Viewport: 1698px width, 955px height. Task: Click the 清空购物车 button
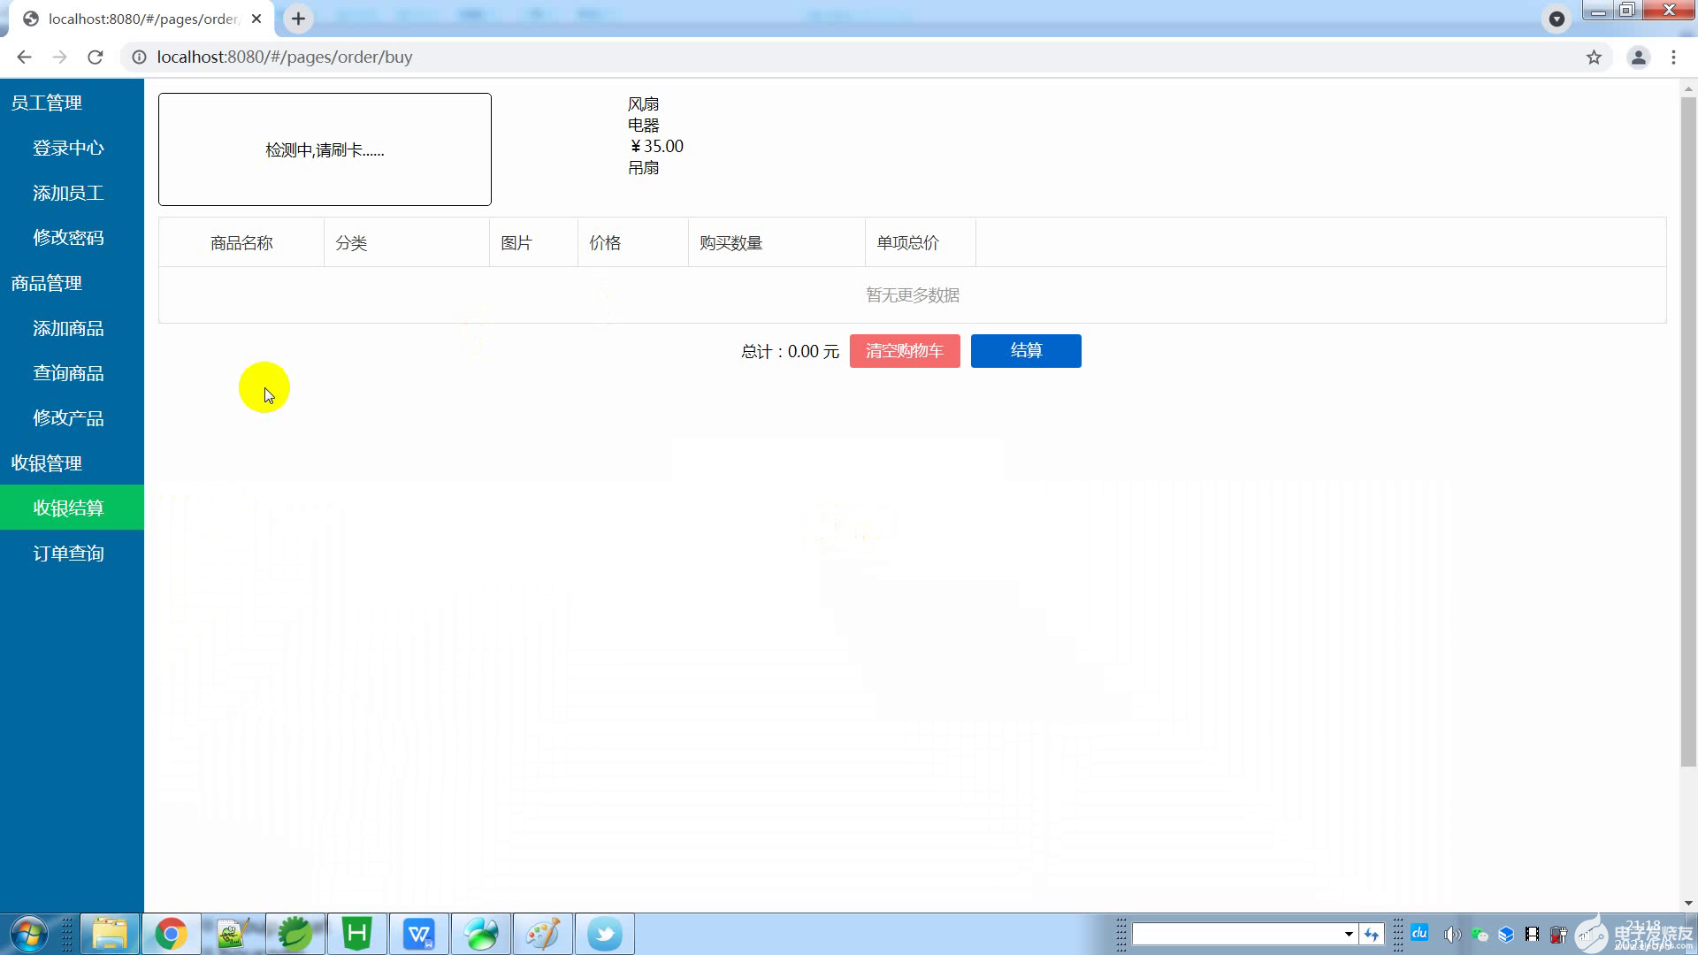point(904,351)
